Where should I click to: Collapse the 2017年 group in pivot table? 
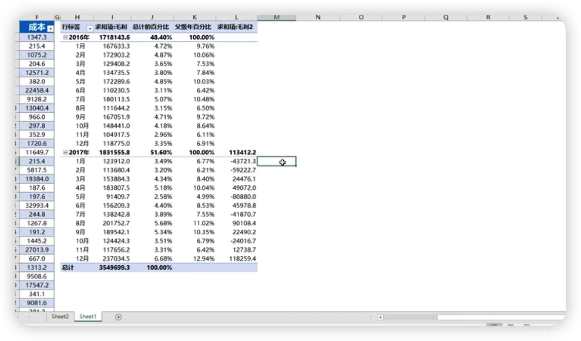(65, 152)
